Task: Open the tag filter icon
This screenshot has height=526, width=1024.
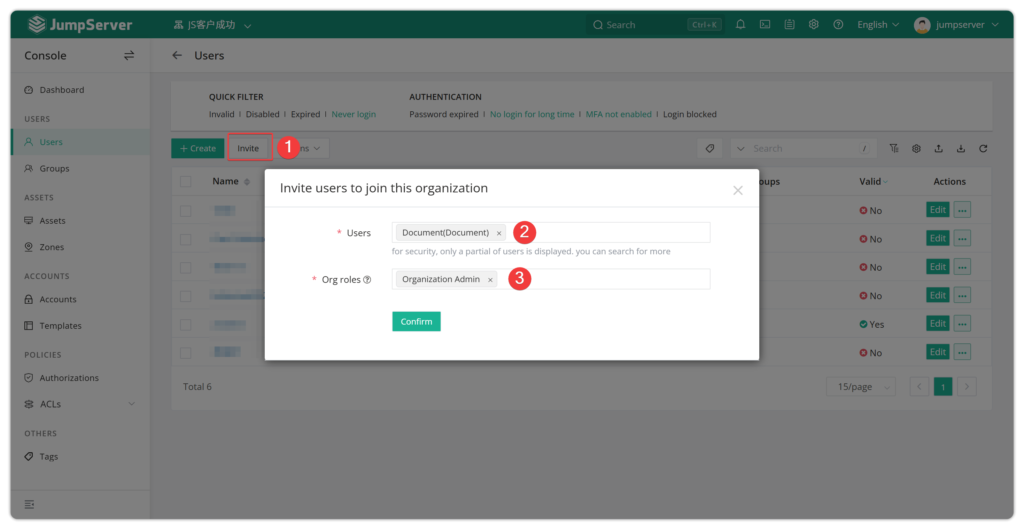Action: (709, 149)
